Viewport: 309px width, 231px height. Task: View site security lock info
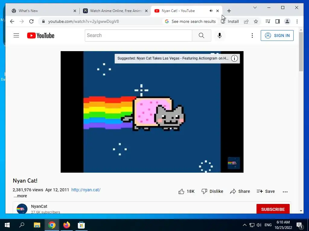(x=43, y=21)
